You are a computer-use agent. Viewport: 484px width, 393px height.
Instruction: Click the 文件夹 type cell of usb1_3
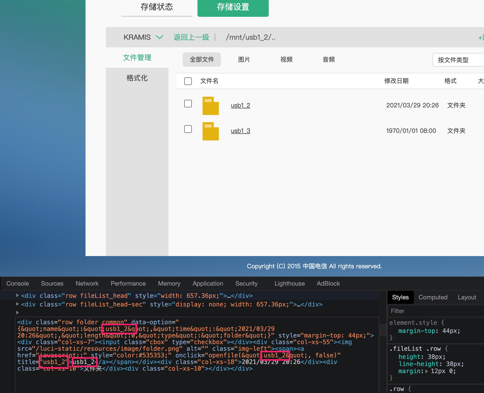[456, 131]
